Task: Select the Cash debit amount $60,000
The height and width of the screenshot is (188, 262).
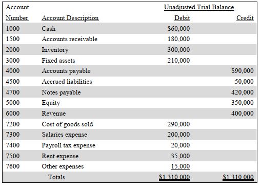Action: 178,29
